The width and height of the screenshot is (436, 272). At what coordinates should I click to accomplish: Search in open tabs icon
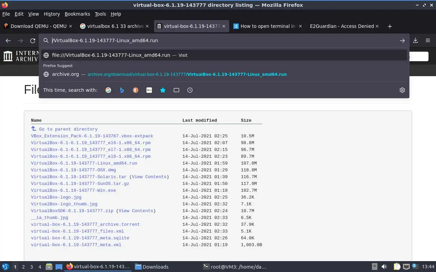tap(176, 90)
